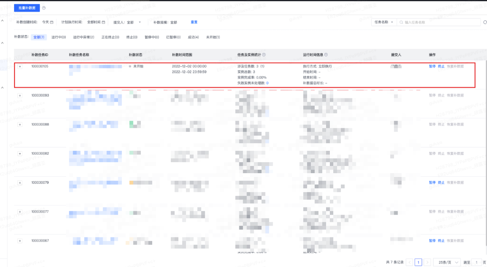Open calendar icon for 补数创建时间 filter
This screenshot has height=267, width=487.
pos(52,22)
